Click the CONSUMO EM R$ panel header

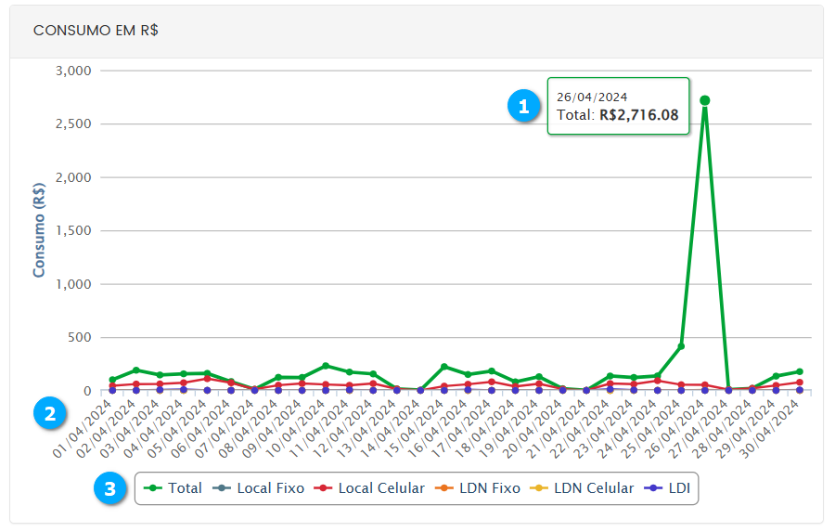point(96,30)
